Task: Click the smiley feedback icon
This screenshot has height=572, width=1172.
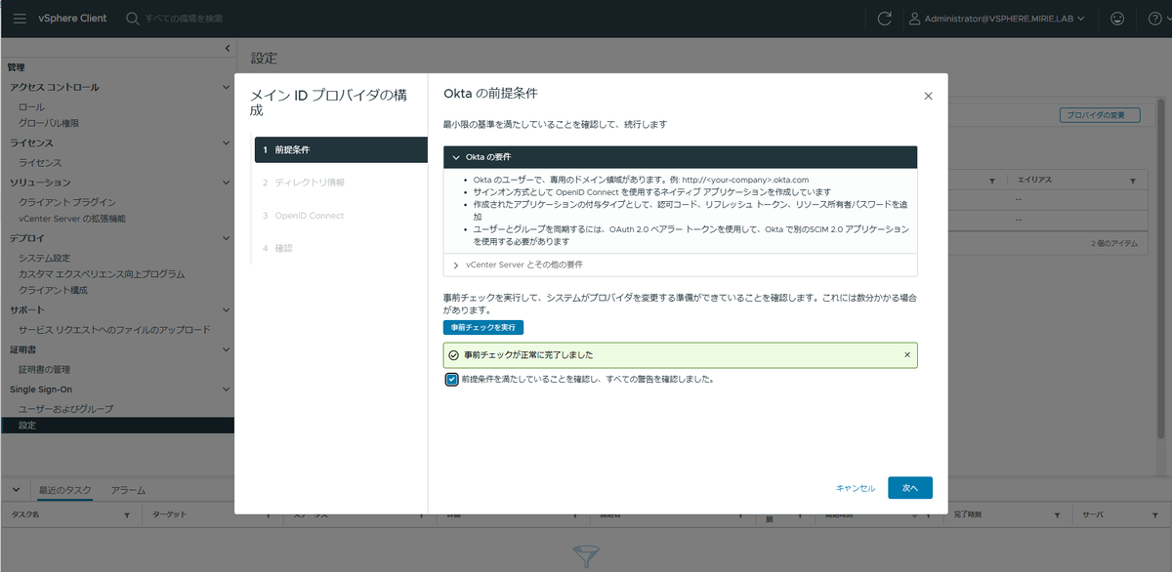Action: [1117, 19]
